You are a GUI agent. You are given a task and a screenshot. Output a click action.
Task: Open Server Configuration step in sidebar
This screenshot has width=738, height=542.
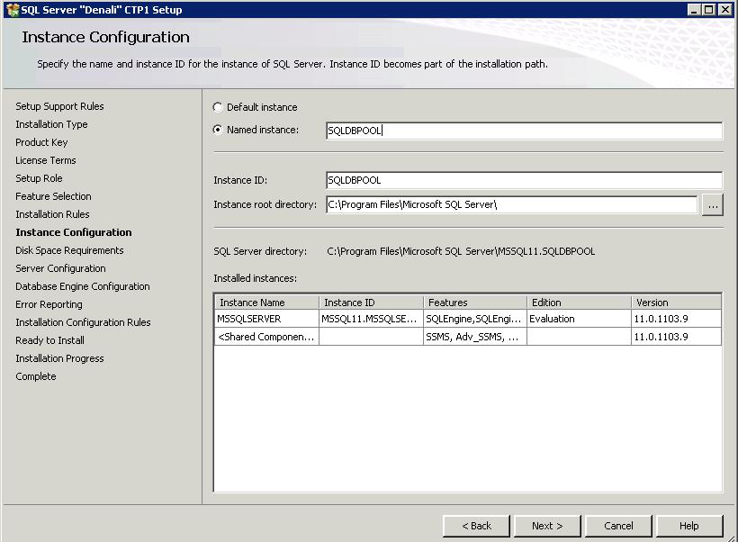(60, 268)
